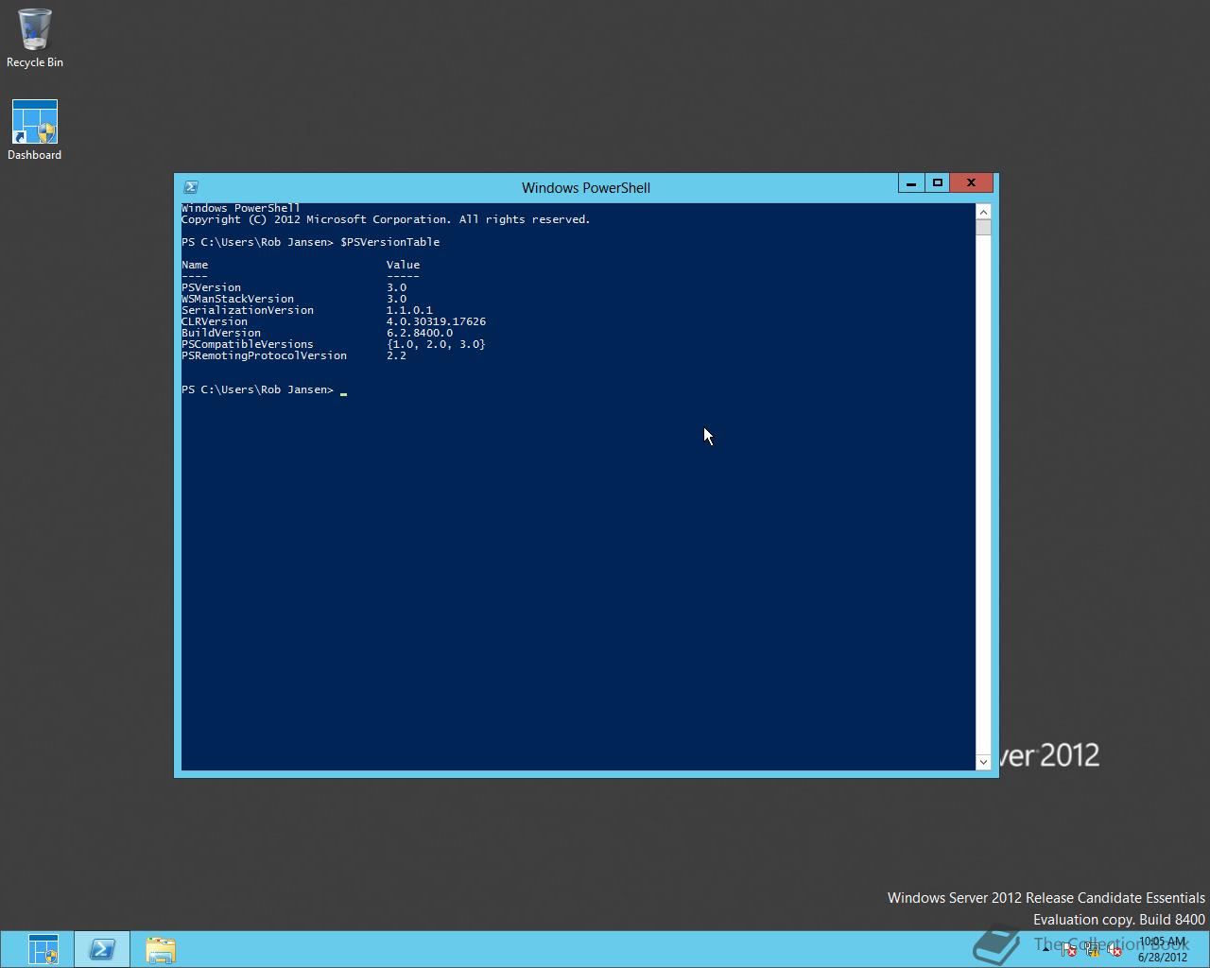Open the Dashboard icon pinned on the taskbar
Viewport: 1210px width, 968px height.
point(43,949)
